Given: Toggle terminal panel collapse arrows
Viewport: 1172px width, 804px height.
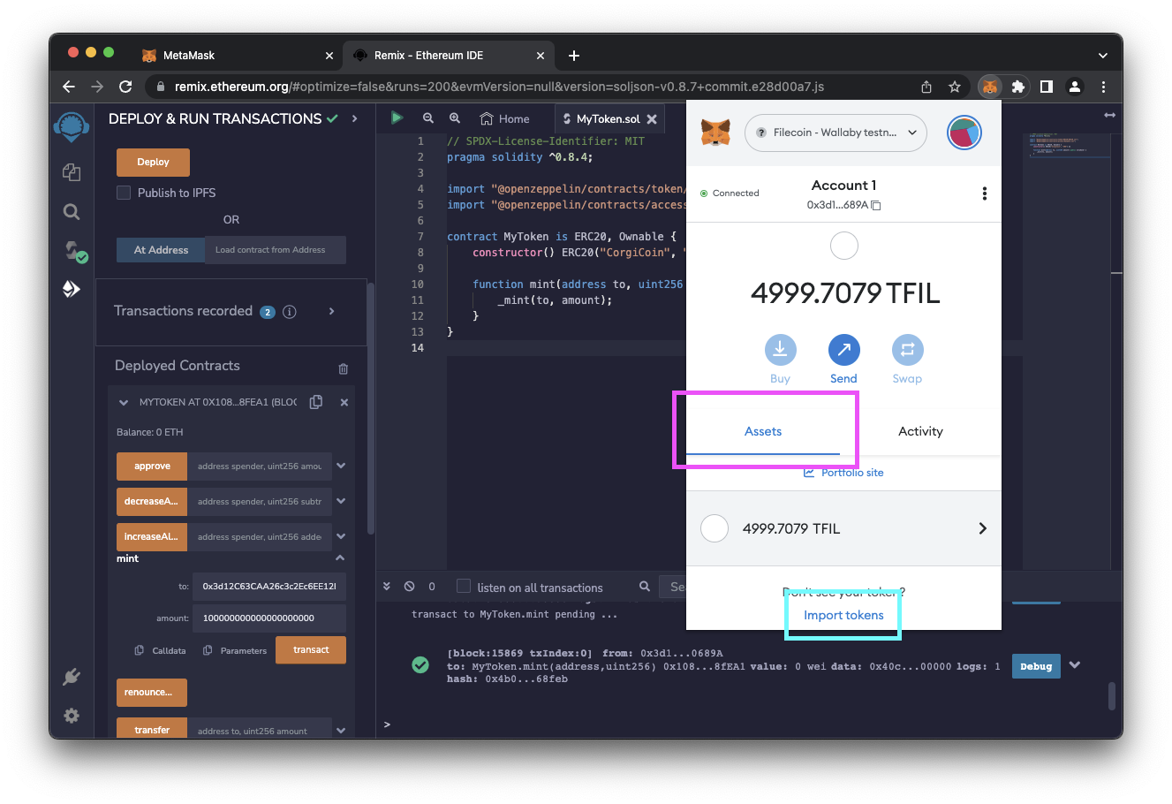Looking at the screenshot, I should pos(386,586).
